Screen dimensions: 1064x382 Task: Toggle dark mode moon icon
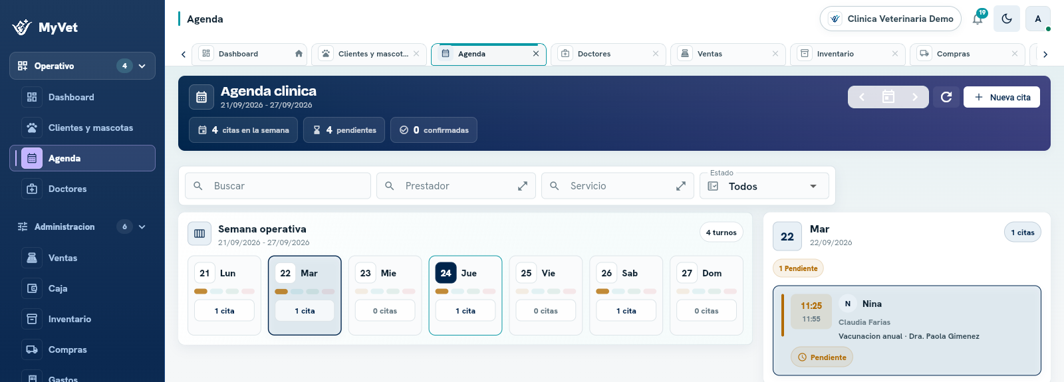point(1007,19)
